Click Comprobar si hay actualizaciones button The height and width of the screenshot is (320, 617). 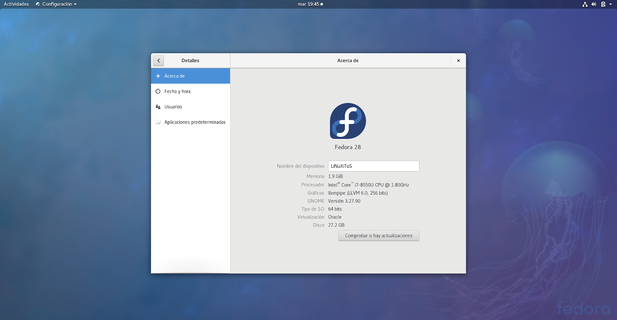tap(379, 236)
